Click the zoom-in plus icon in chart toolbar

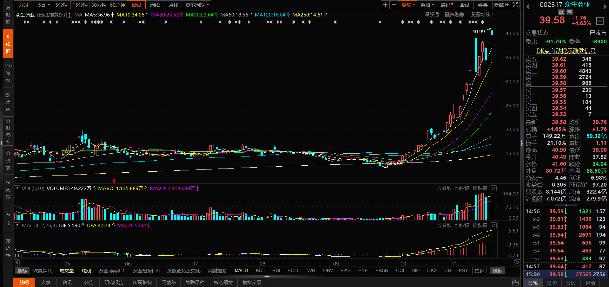pos(385,5)
